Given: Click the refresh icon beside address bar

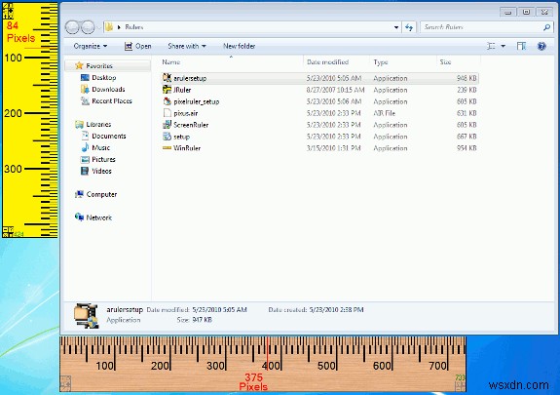Looking at the screenshot, I should click(x=409, y=27).
